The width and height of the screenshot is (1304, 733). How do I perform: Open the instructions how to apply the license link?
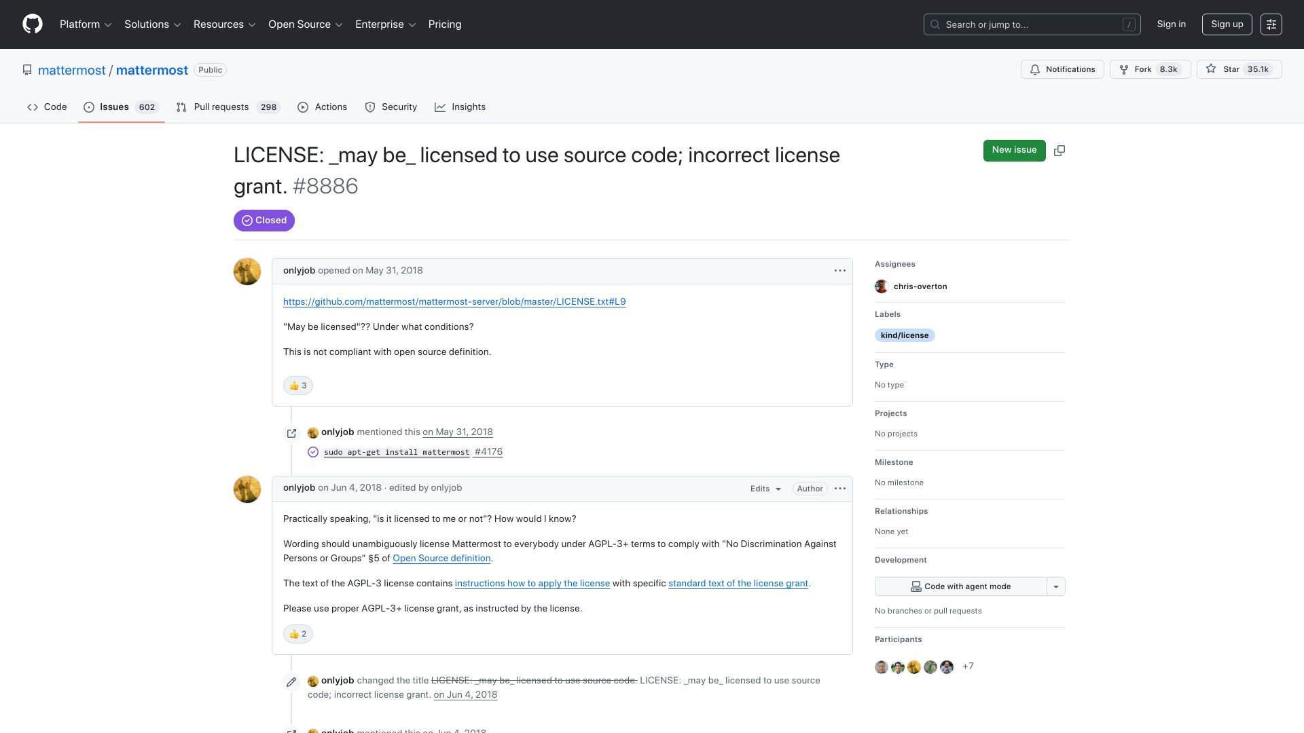coord(532,584)
